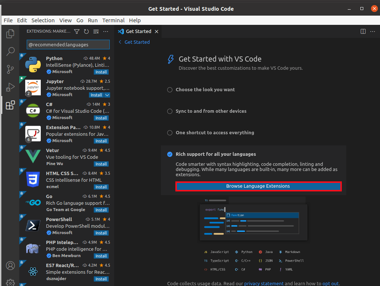
Task: Close the Get Started tab
Action: coord(156,32)
